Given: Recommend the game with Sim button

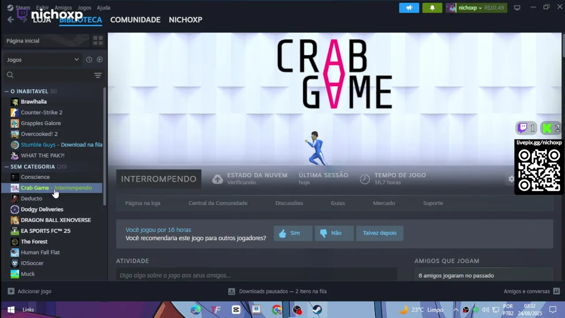Looking at the screenshot, I should 293,233.
